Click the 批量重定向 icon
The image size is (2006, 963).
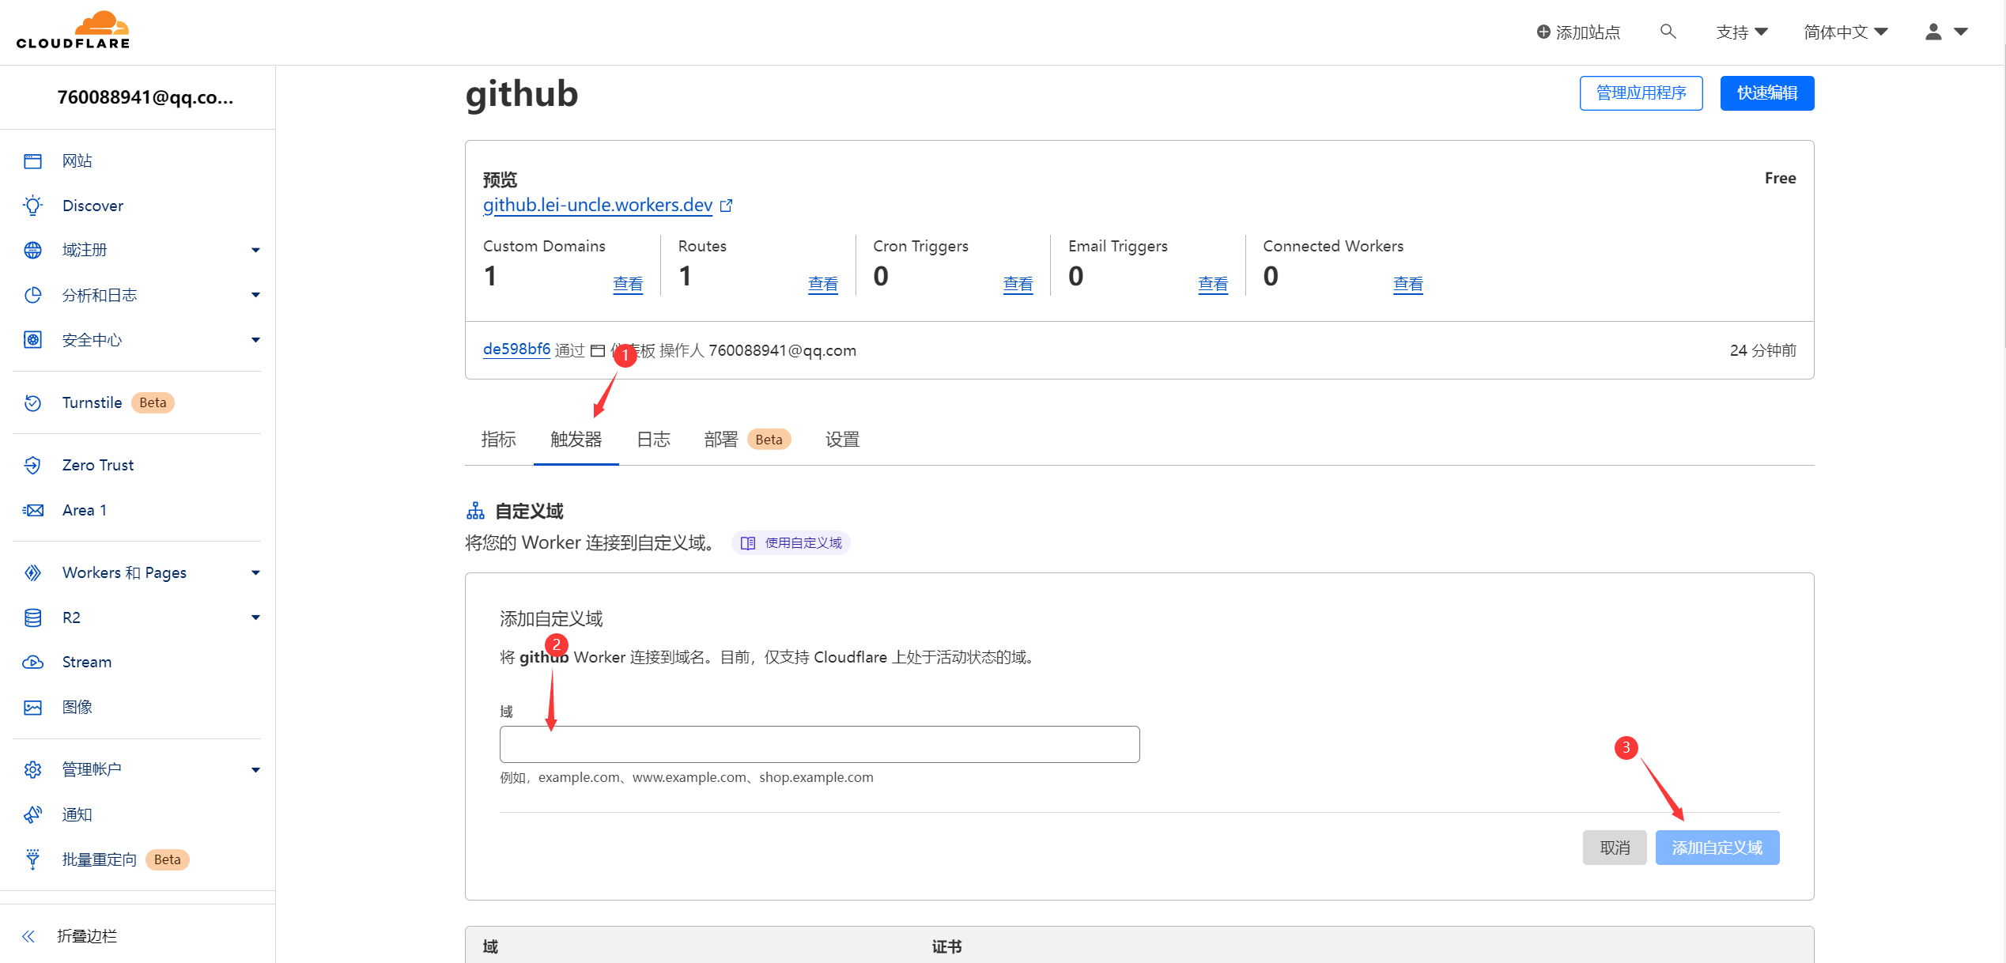coord(32,859)
